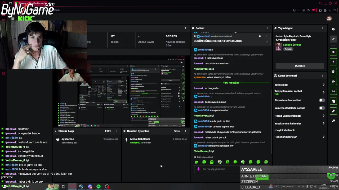
Task: Click the microphone icon in message box
Action: pyautogui.click(x=198, y=169)
